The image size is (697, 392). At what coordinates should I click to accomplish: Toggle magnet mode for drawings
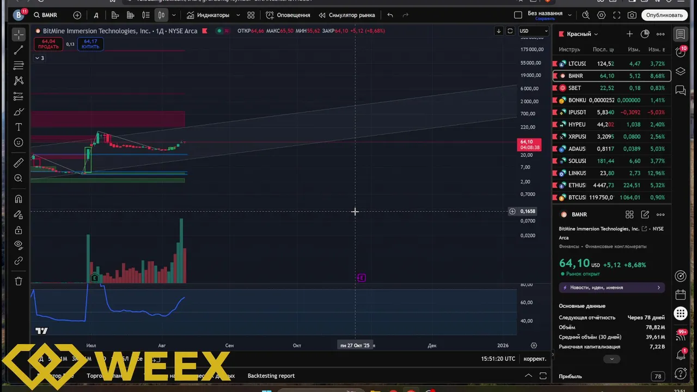(x=19, y=199)
